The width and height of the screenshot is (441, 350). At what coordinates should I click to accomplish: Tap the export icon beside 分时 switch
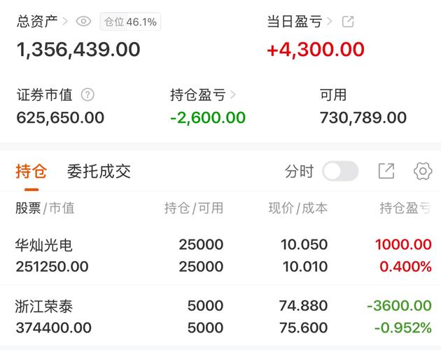[386, 171]
